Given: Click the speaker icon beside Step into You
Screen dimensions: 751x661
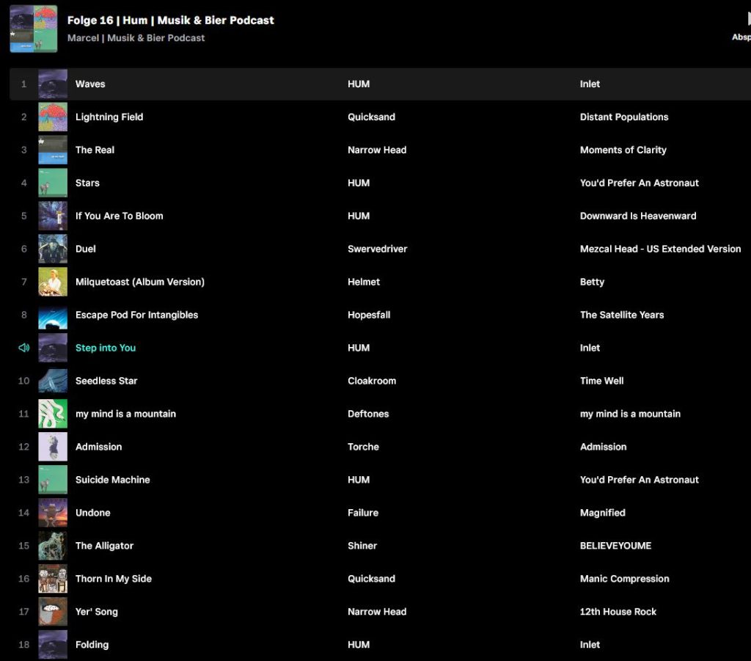Looking at the screenshot, I should [x=23, y=348].
